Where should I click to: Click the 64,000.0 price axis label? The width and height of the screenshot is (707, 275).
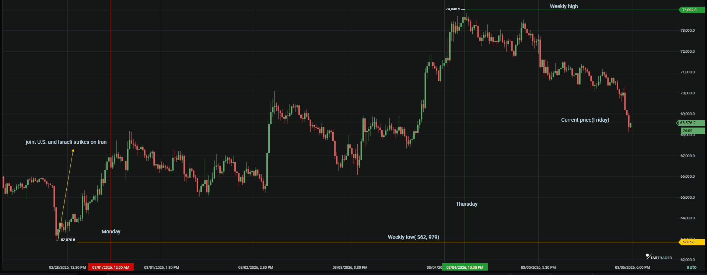(687, 218)
